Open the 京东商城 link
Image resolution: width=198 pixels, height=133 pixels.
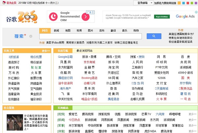[x=89, y=62]
